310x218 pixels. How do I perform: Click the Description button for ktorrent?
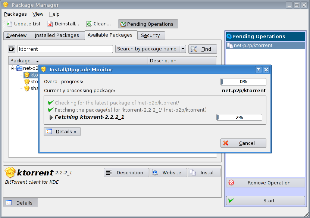pyautogui.click(x=126, y=173)
